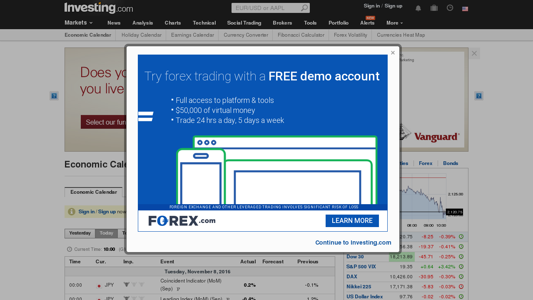The image size is (533, 300).
Task: Click the search box for EUR/USD or AAPL
Action: tap(266, 8)
